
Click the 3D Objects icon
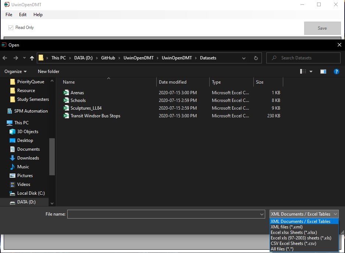tap(13, 132)
